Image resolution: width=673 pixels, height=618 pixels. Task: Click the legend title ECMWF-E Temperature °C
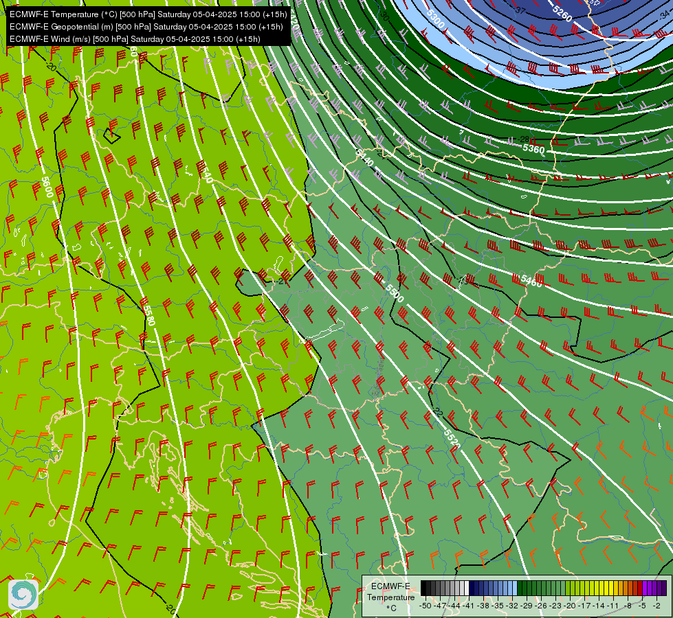(390, 597)
